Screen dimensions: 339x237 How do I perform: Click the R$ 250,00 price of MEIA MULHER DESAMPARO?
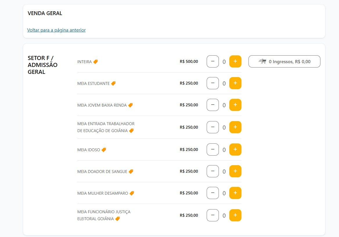(189, 193)
